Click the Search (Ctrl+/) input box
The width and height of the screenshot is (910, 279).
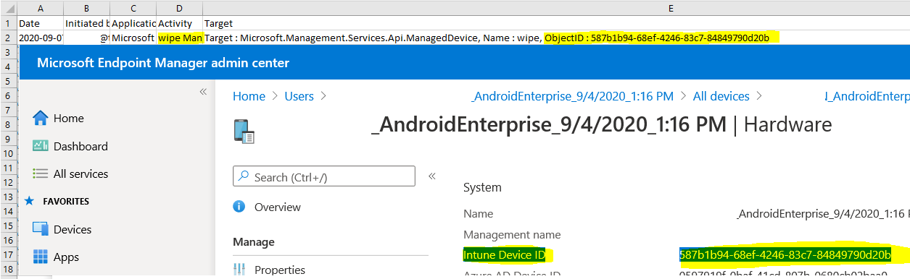pos(324,176)
